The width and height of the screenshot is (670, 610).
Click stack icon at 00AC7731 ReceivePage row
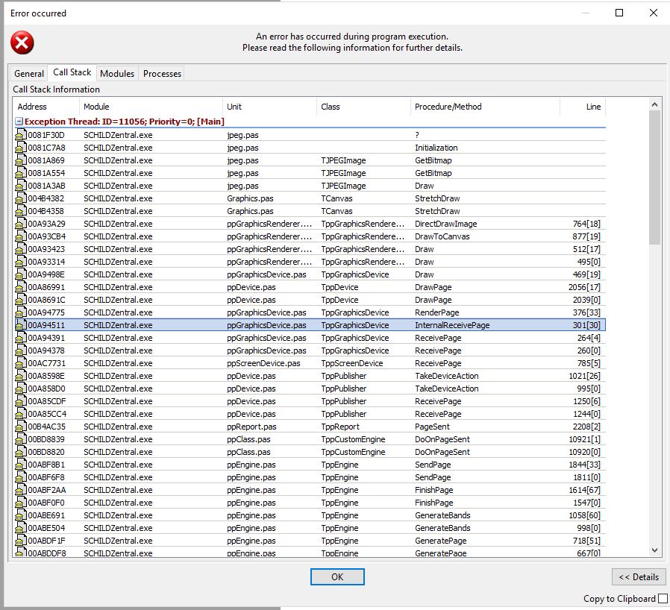pos(20,363)
